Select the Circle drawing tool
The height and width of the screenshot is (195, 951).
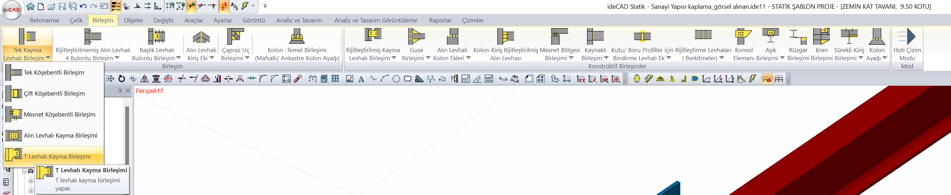(396, 79)
